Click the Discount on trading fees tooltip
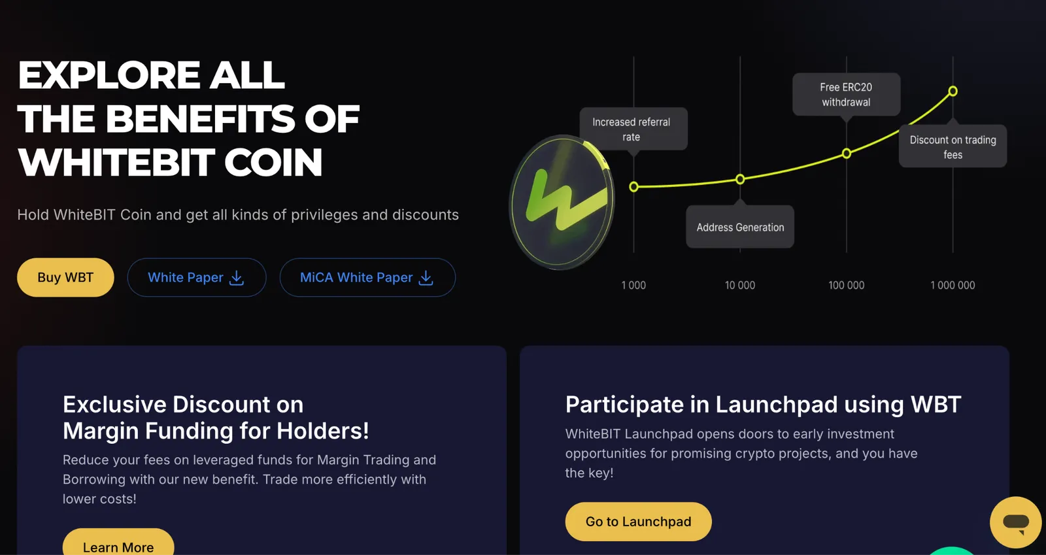Viewport: 1046px width, 555px height. click(x=953, y=146)
